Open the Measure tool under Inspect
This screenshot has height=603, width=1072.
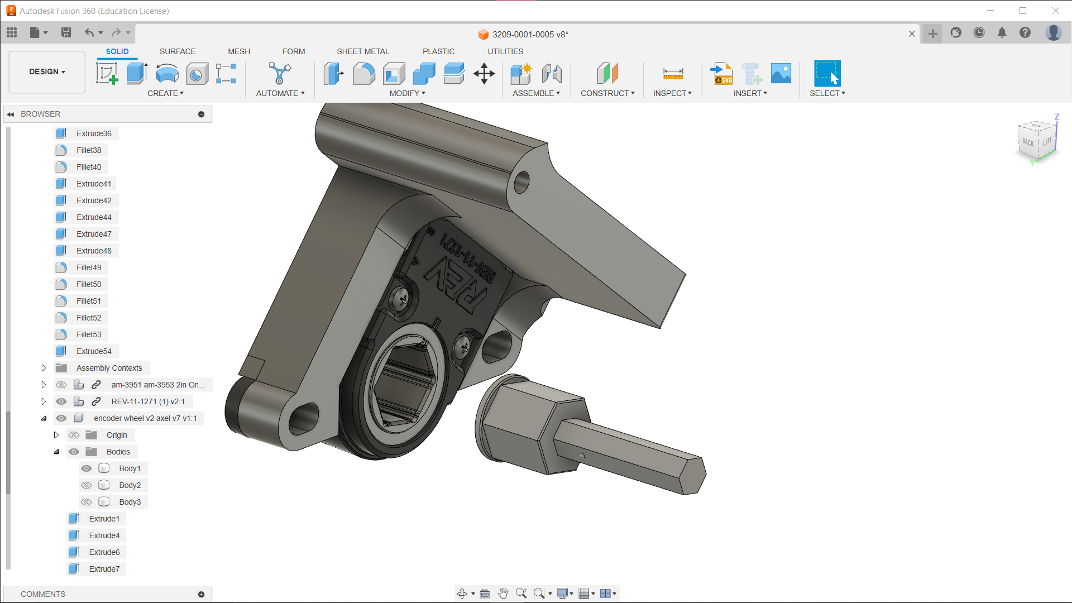[x=673, y=73]
